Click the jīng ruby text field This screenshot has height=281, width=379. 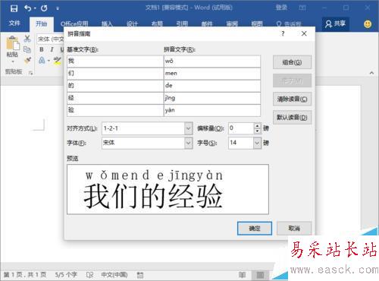coord(212,98)
